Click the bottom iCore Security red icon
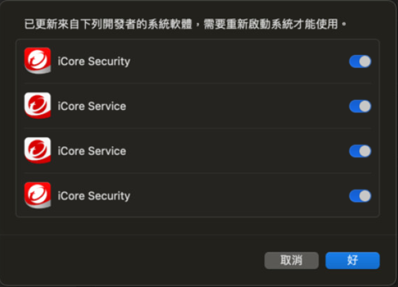Viewport: 398px width, 287px height. tap(38, 195)
